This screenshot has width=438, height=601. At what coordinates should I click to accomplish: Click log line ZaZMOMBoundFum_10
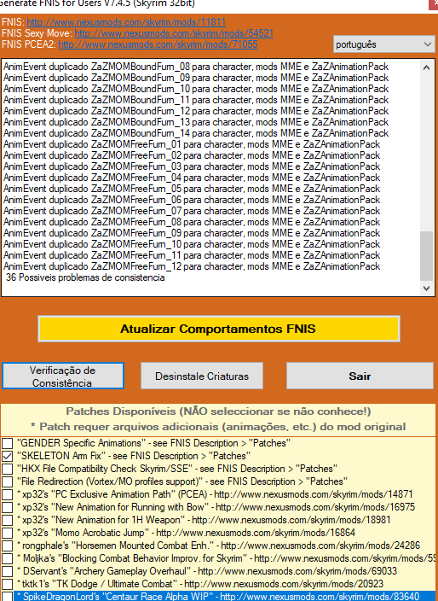(196, 89)
